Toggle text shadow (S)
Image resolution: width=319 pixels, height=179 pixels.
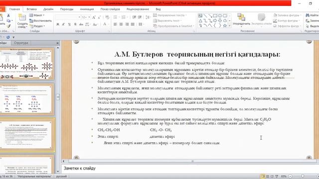tap(75, 24)
